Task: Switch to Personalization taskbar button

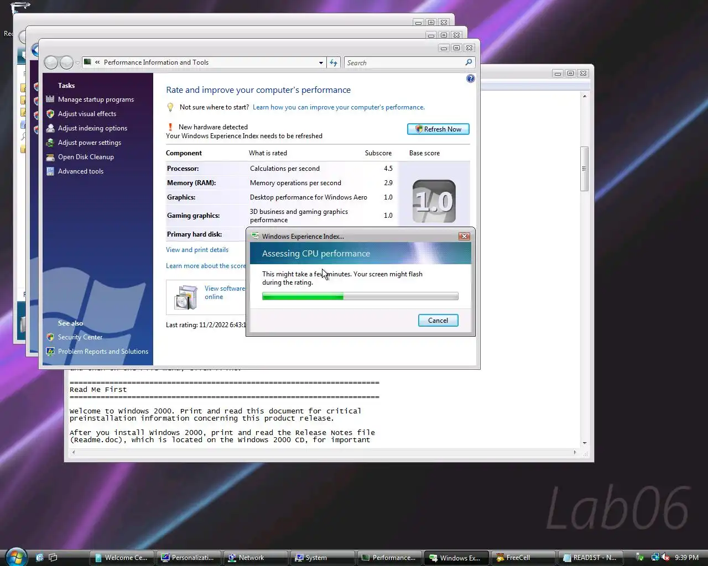Action: (189, 558)
